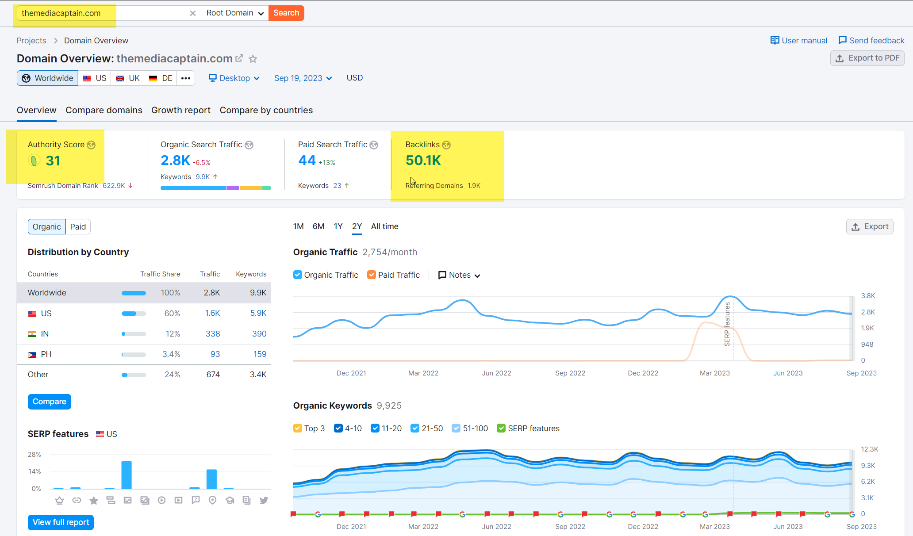
Task: Select the Image pack SERP icon
Action: tap(145, 500)
